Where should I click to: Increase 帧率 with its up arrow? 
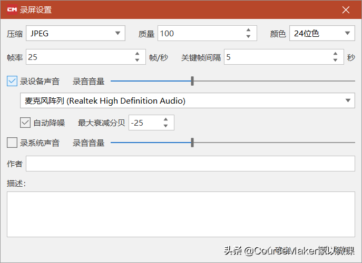(x=137, y=54)
